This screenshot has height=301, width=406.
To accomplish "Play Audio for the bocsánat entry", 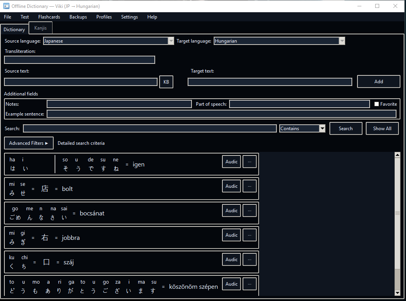I will (x=231, y=211).
